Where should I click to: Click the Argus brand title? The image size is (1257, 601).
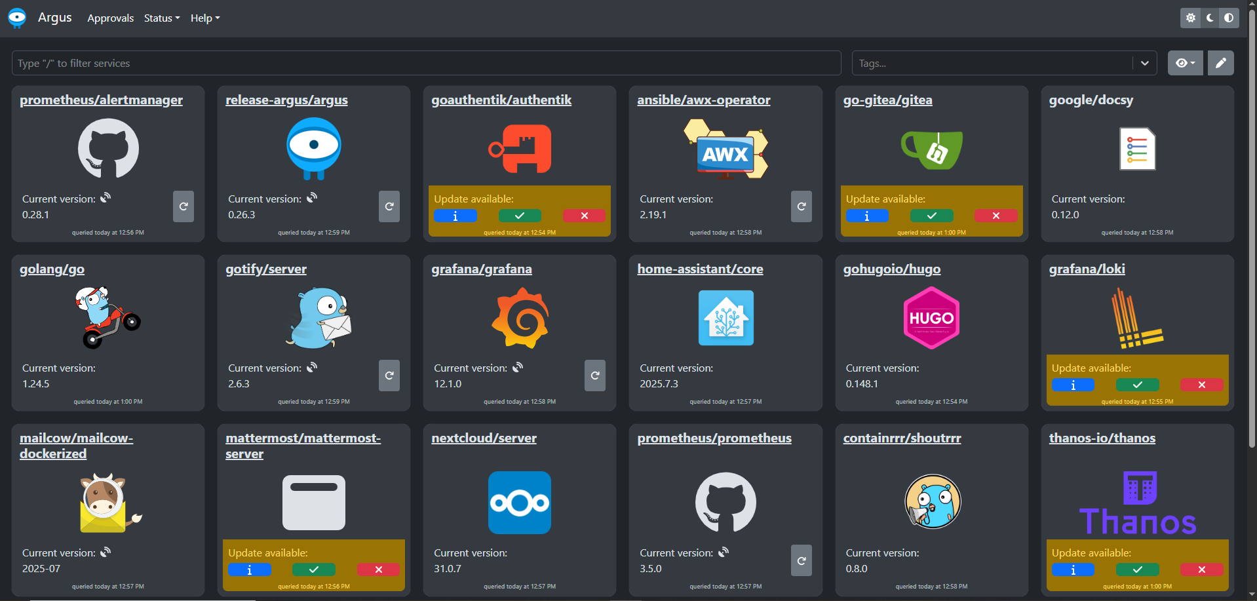click(x=55, y=17)
